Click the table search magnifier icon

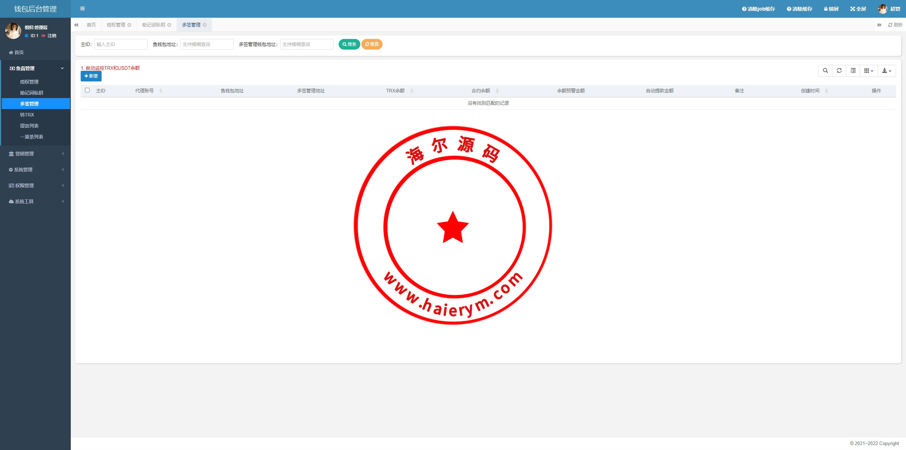click(x=825, y=71)
